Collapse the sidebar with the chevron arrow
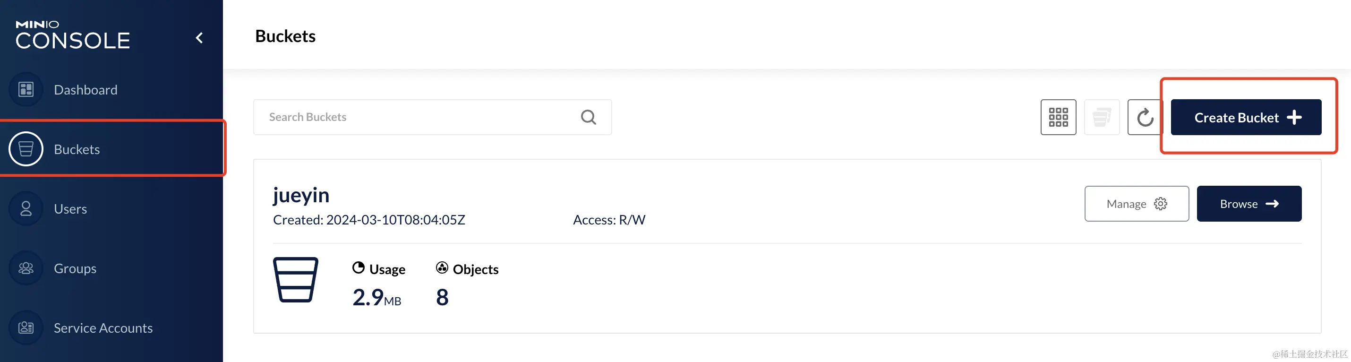This screenshot has height=362, width=1351. pyautogui.click(x=199, y=38)
